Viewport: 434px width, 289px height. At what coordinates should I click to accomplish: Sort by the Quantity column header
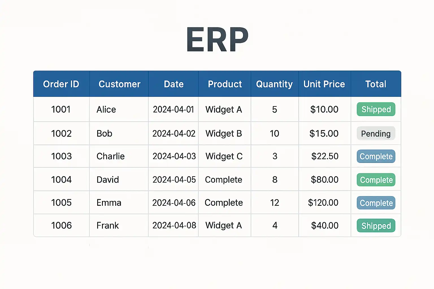click(x=274, y=84)
